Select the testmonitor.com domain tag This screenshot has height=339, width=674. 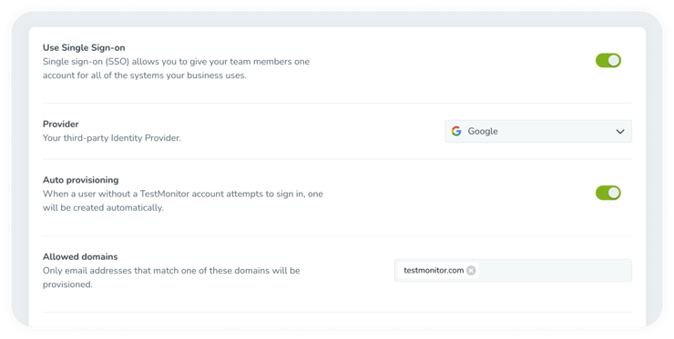[x=434, y=270]
